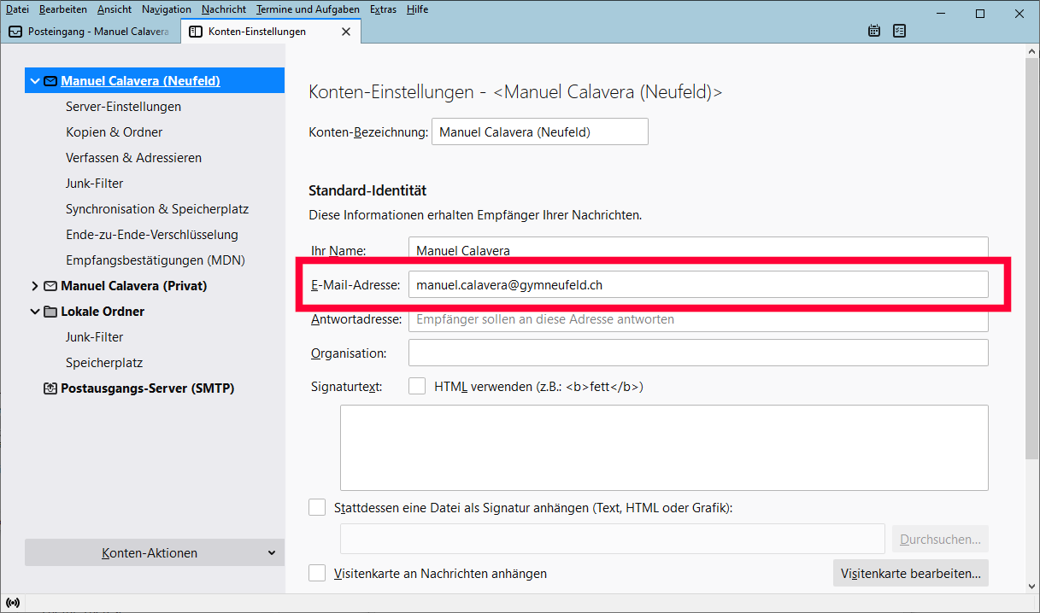
Task: Enable HTML verwenden checkbox for signature
Action: (417, 387)
